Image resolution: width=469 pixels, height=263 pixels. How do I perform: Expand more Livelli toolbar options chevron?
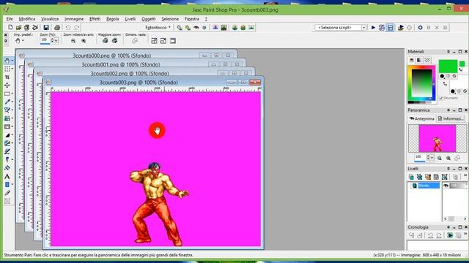point(465,176)
